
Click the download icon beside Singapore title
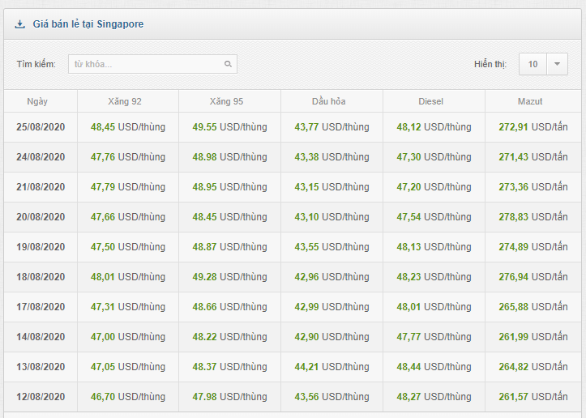point(19,24)
